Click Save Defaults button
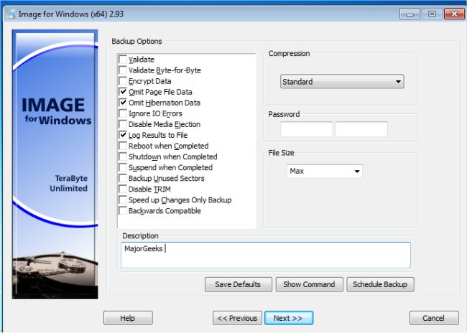Screen dimensions: 467x333 pos(239,284)
